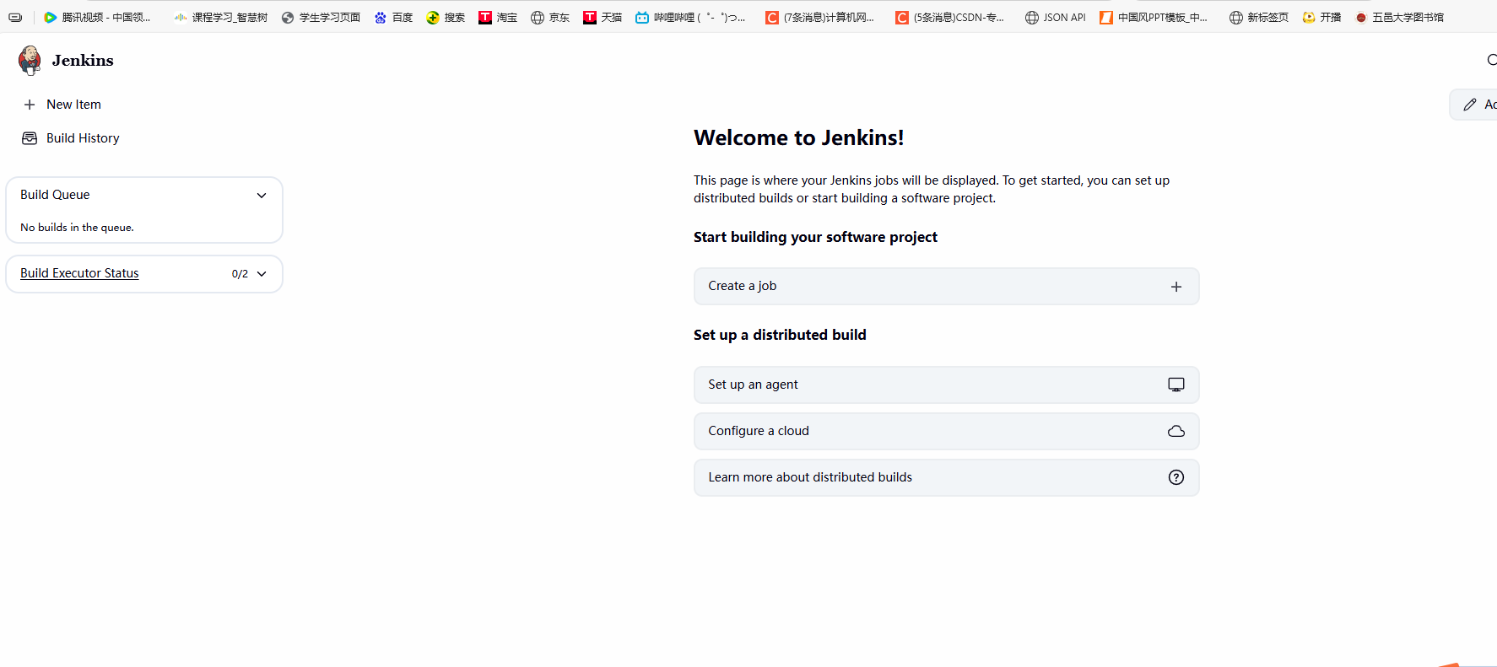Image resolution: width=1497 pixels, height=667 pixels.
Task: Open the New Item page
Action: [73, 105]
